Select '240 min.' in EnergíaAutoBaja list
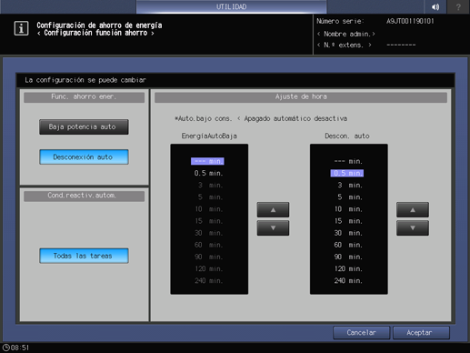The image size is (470, 353). 209,281
